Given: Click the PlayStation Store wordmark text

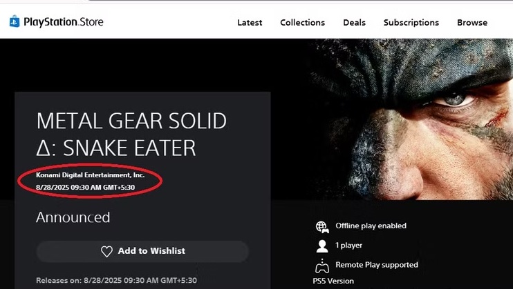Looking at the screenshot, I should point(64,22).
